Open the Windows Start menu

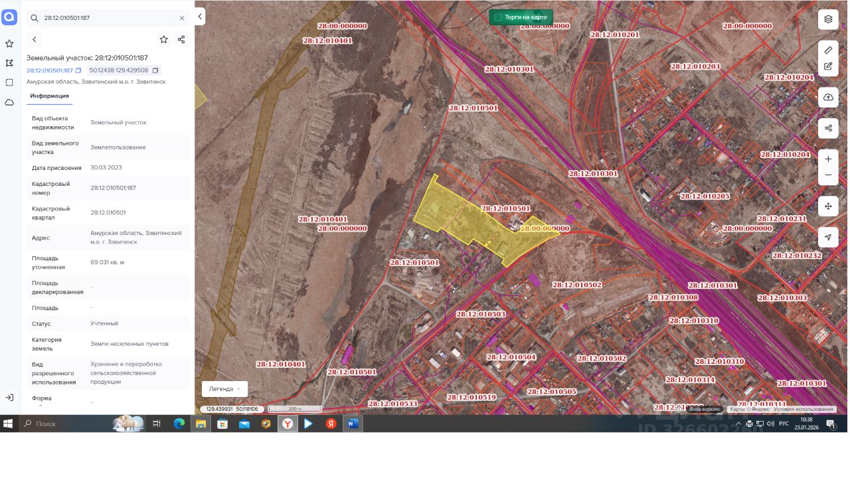9,424
